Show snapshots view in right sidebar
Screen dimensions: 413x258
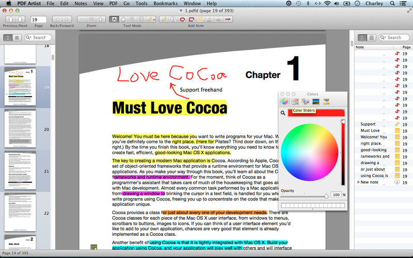pos(371,38)
